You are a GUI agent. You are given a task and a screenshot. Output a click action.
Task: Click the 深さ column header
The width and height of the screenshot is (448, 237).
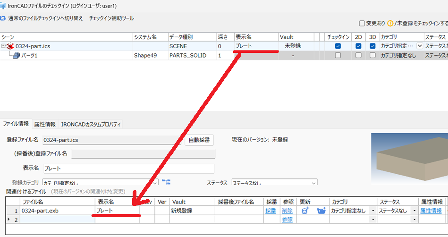[225, 37]
